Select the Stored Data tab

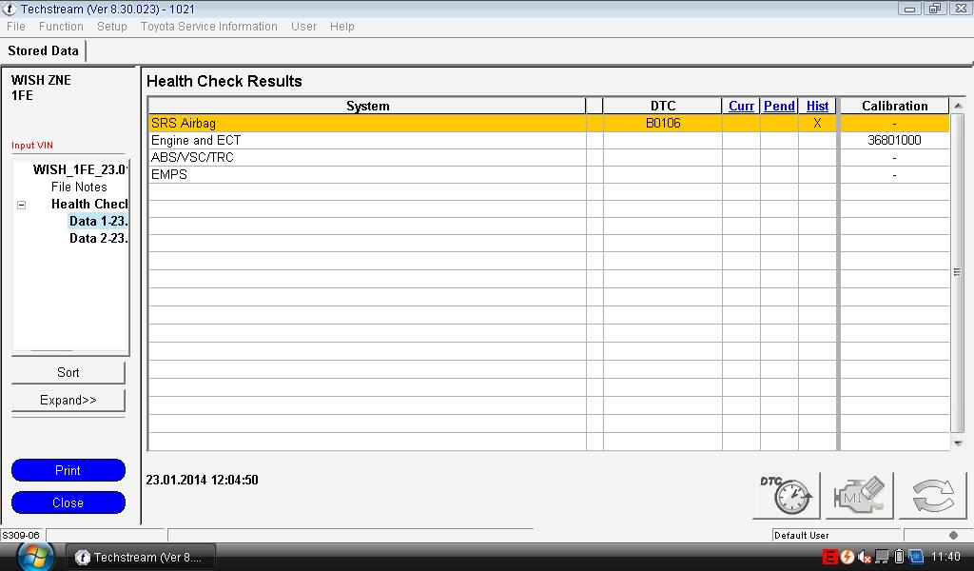tap(43, 51)
